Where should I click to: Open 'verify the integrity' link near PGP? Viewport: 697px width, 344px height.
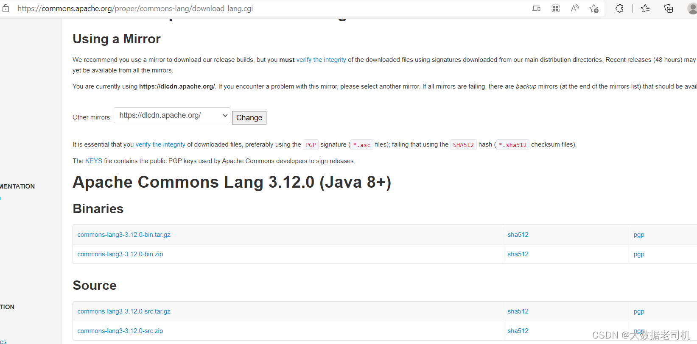(160, 144)
